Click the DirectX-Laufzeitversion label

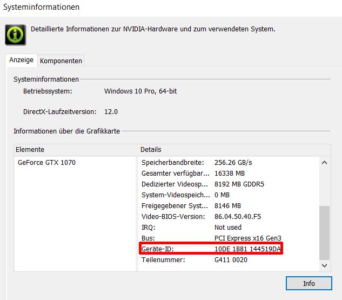pos(60,112)
